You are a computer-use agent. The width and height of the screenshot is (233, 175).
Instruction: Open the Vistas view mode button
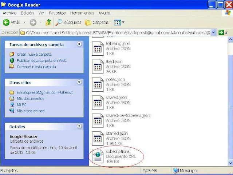click(x=117, y=23)
